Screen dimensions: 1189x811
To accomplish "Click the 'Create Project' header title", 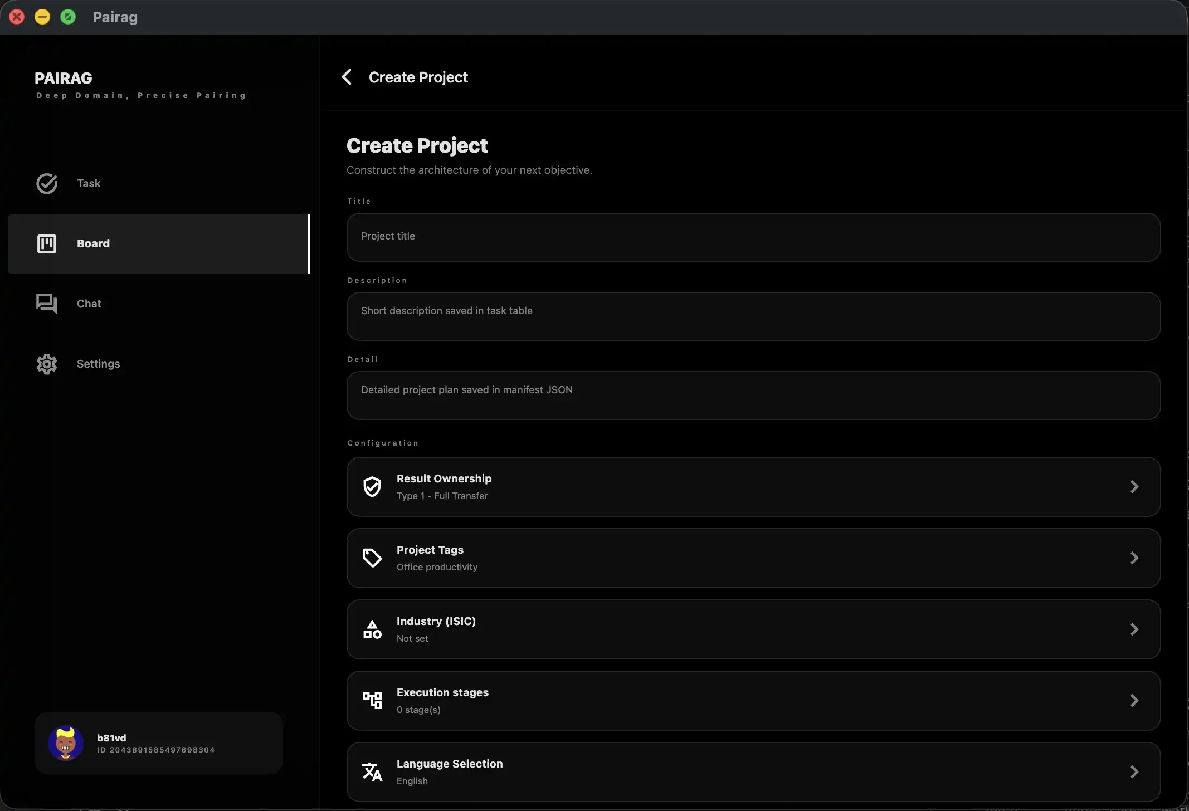I will pos(418,77).
